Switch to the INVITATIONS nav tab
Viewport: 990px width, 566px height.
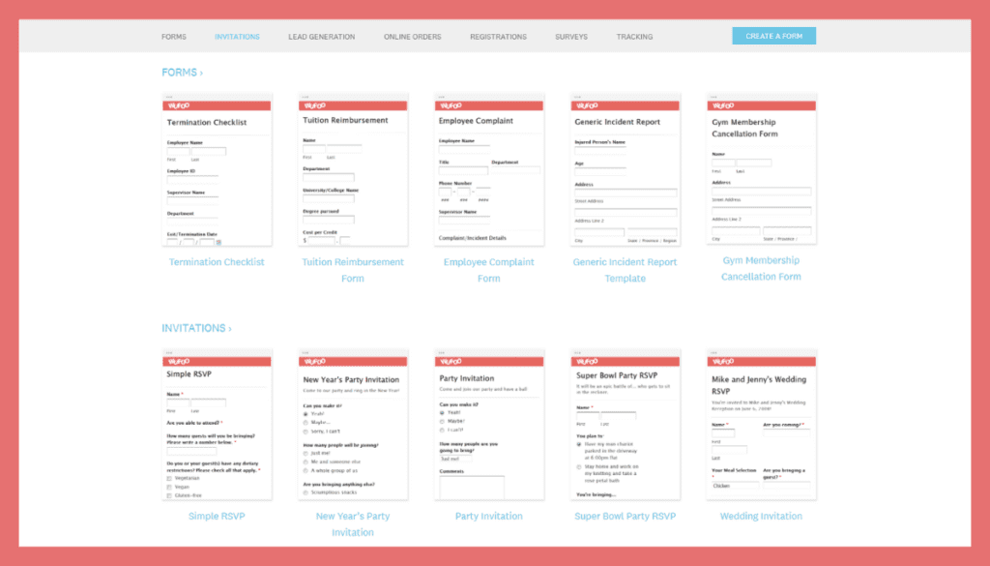coord(237,37)
